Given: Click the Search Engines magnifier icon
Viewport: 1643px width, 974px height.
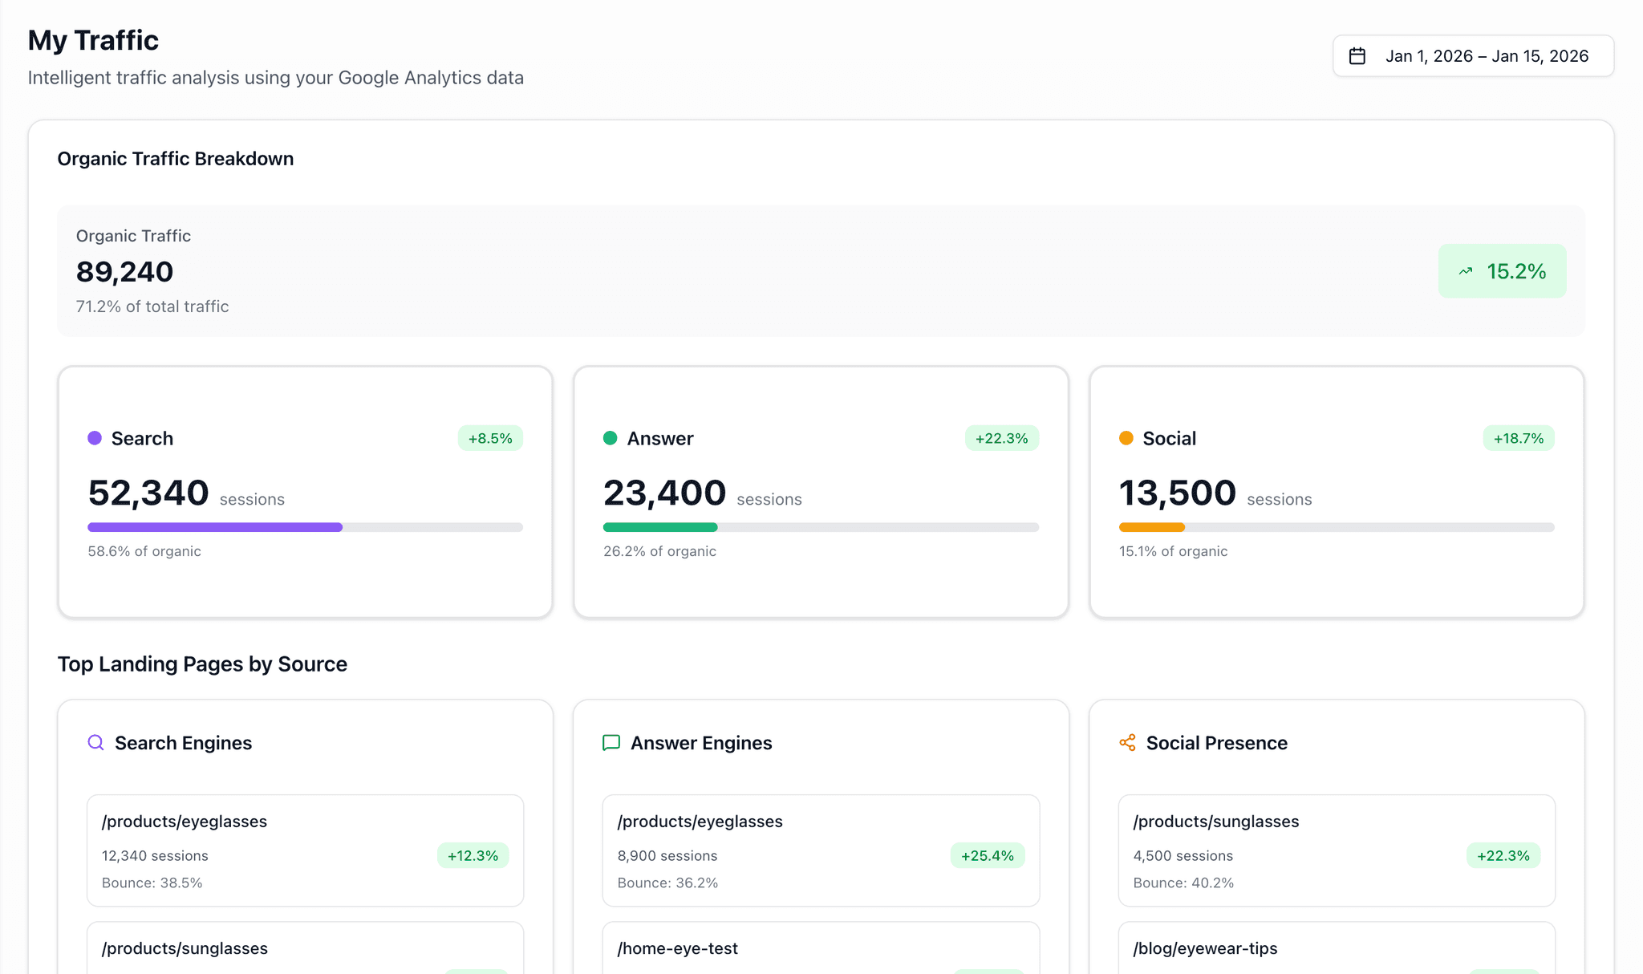Looking at the screenshot, I should click(95, 743).
